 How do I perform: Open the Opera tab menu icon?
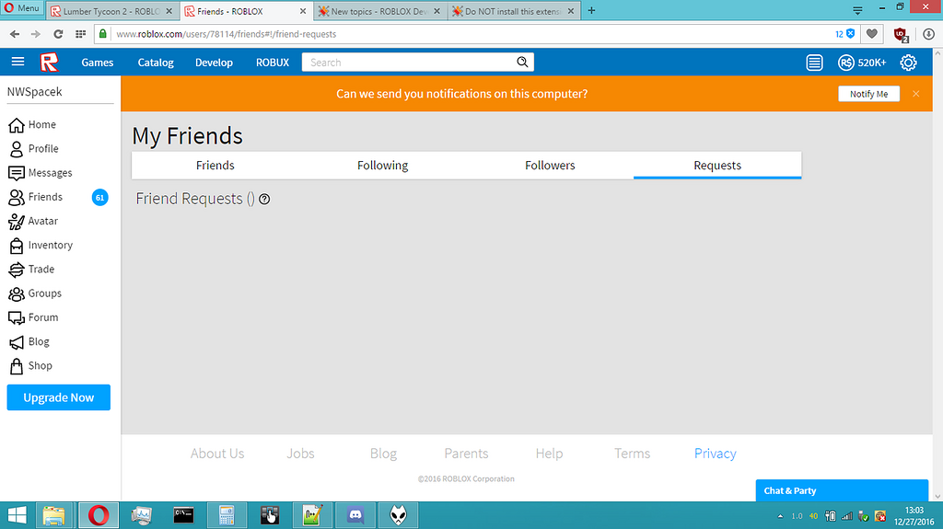pos(857,11)
